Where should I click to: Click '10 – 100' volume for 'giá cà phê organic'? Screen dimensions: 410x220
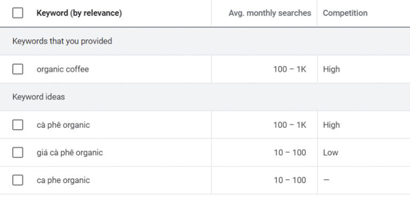click(x=290, y=153)
